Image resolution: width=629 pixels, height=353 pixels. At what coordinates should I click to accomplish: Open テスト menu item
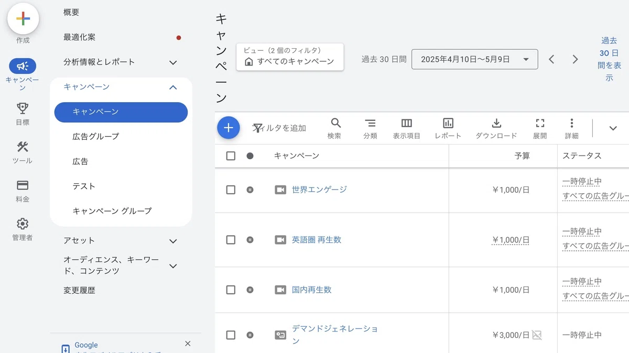click(84, 186)
